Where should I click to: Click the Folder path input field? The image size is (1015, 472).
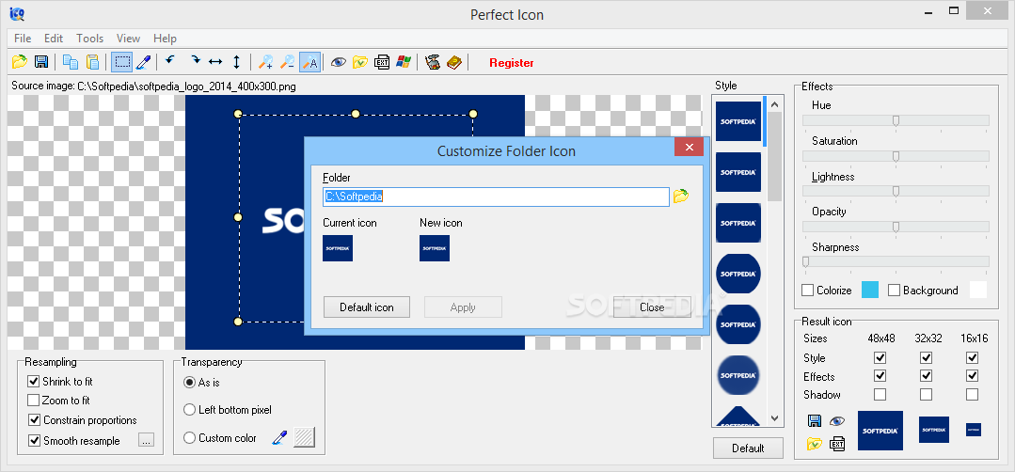pos(496,197)
